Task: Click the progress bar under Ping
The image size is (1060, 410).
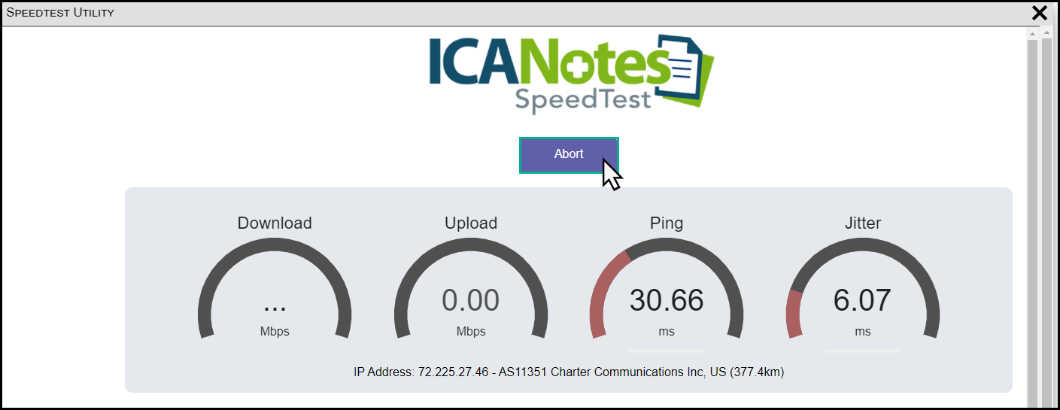Action: tap(667, 351)
